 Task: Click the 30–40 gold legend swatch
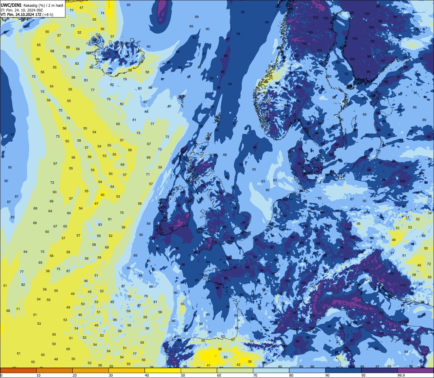coord(126,370)
